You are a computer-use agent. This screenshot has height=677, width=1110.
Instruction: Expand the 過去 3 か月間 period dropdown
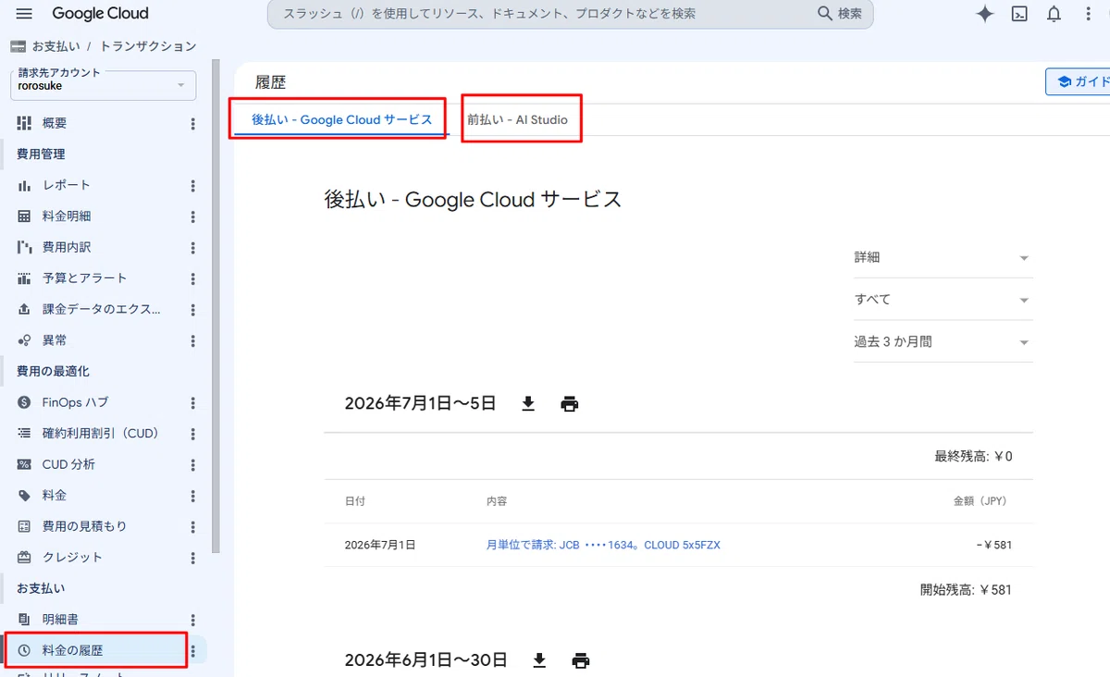[942, 341]
